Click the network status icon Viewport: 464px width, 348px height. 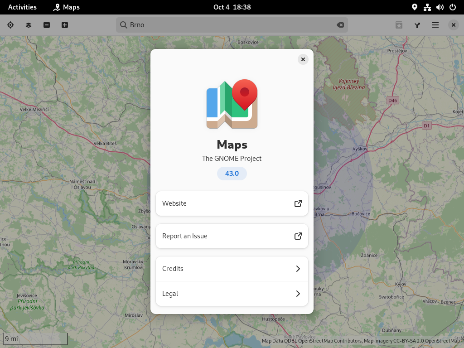[x=427, y=7]
